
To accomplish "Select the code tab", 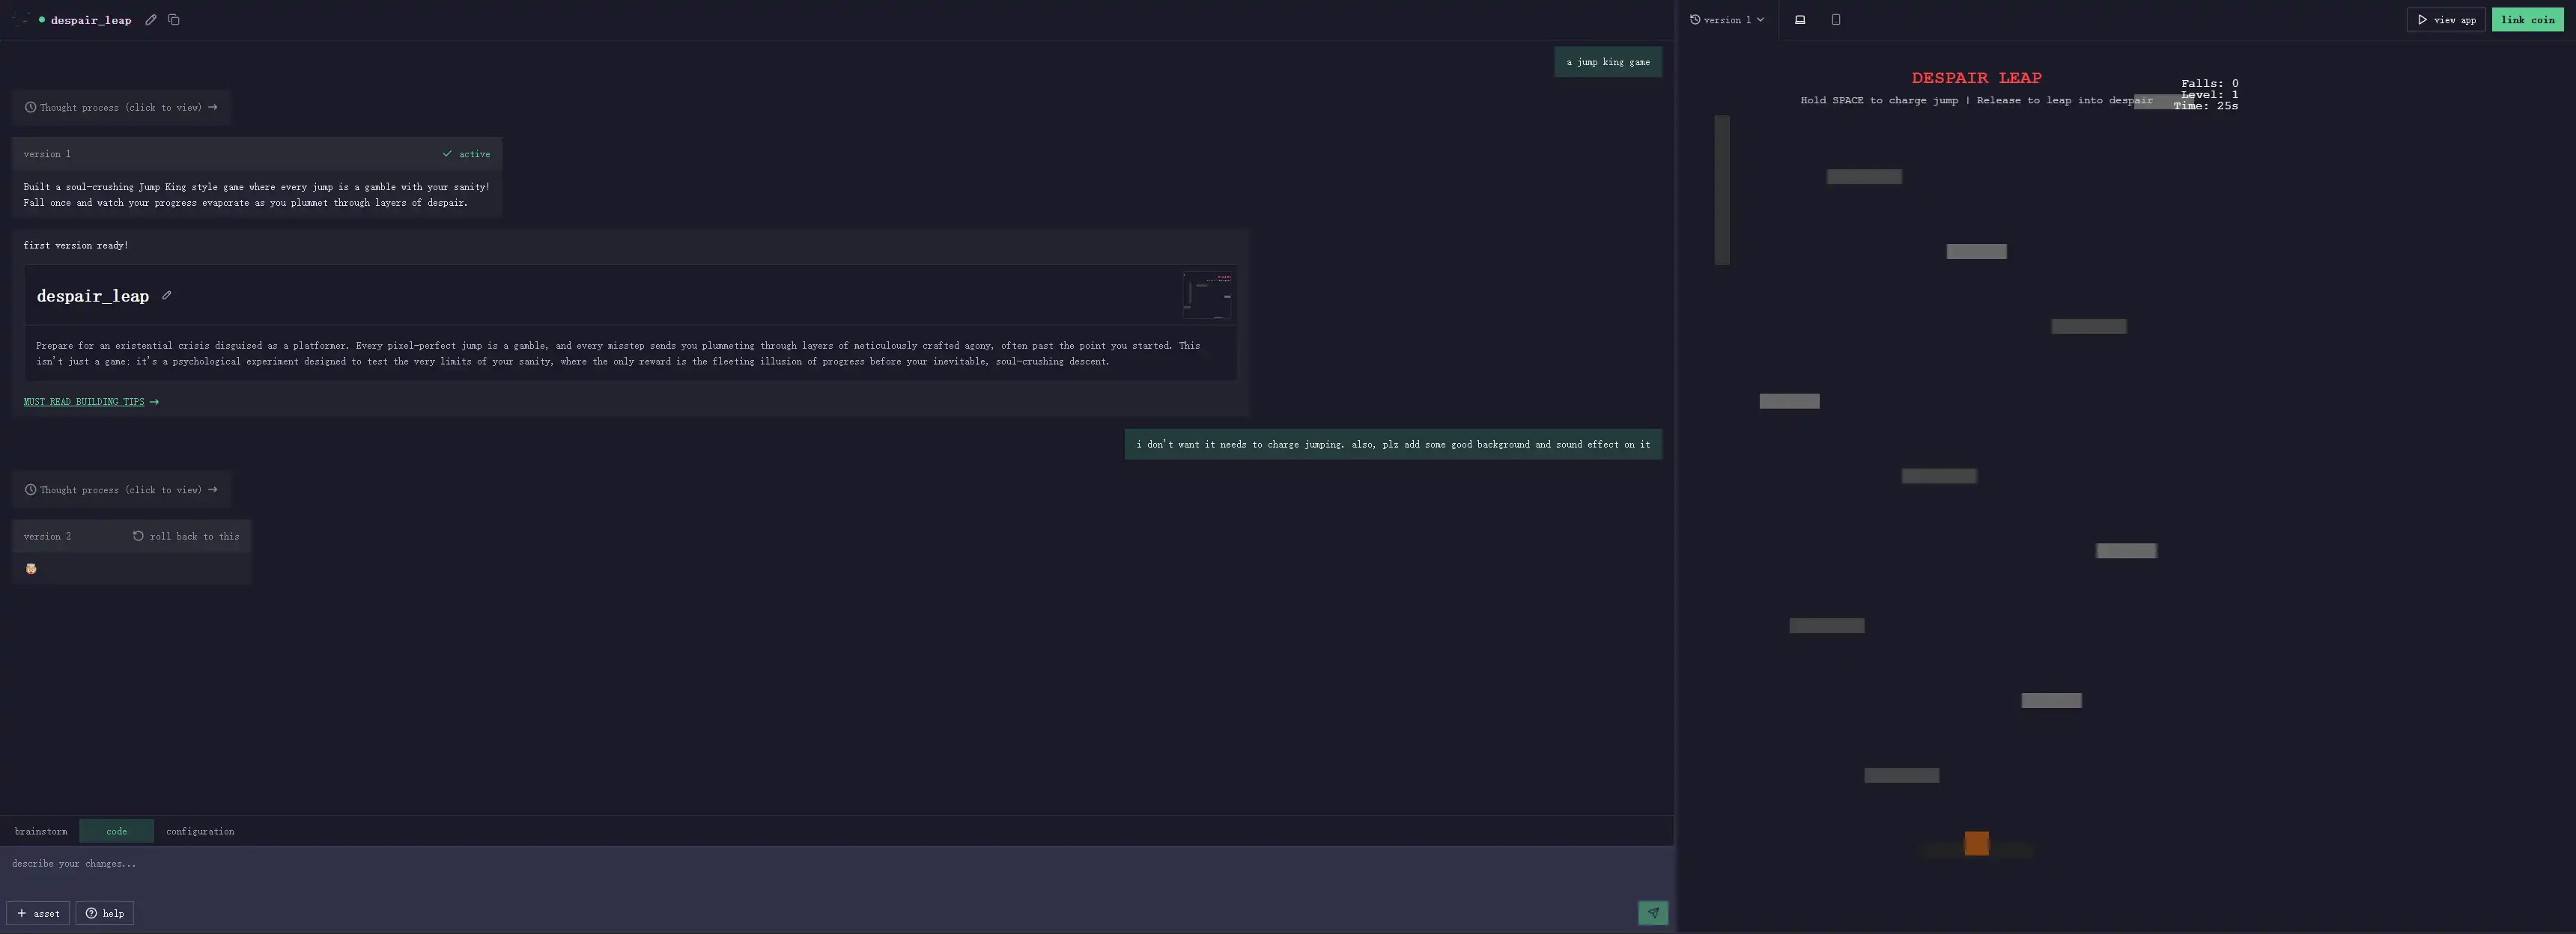I will (117, 831).
